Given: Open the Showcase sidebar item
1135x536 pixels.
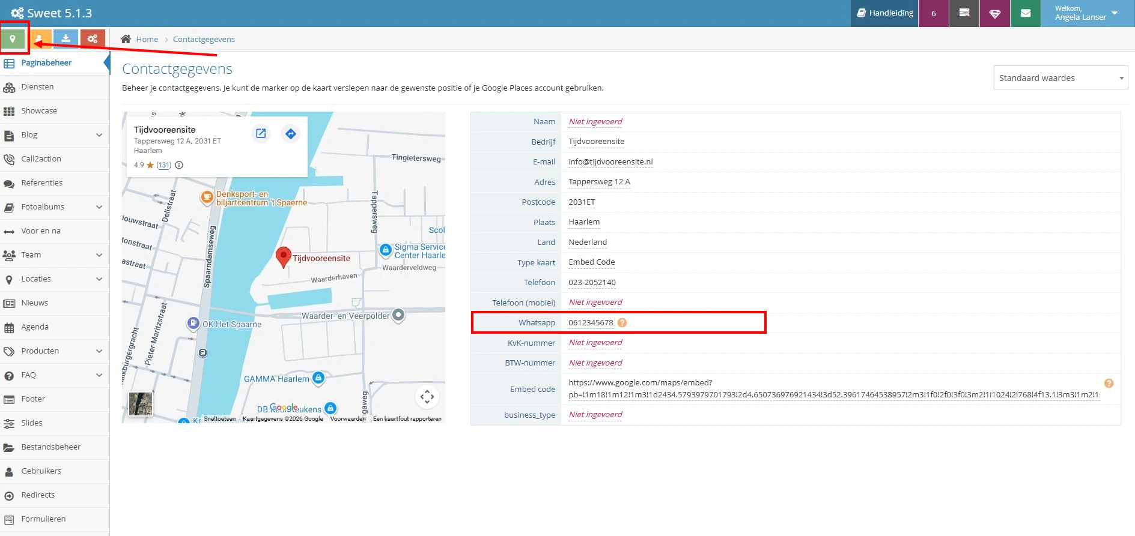Looking at the screenshot, I should [x=55, y=111].
